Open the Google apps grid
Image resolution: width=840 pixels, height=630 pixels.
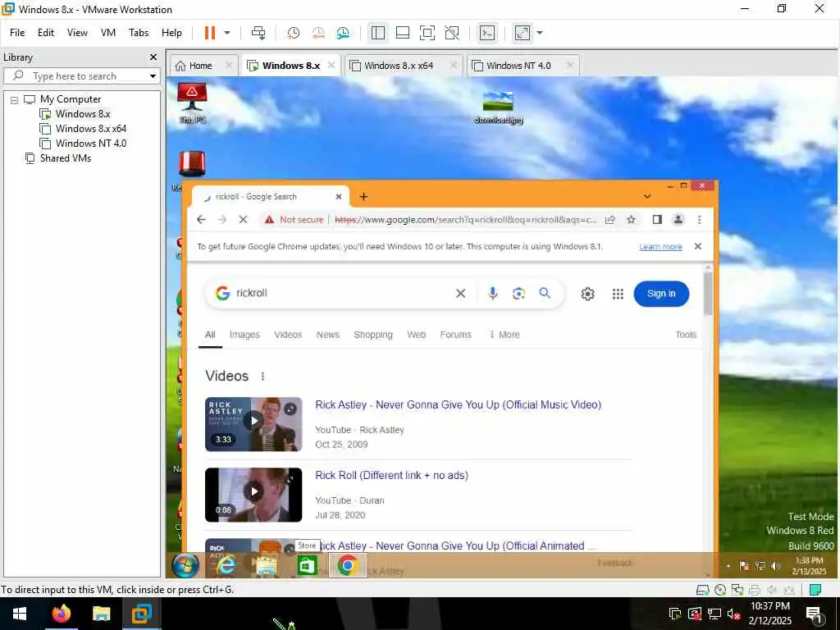tap(618, 294)
